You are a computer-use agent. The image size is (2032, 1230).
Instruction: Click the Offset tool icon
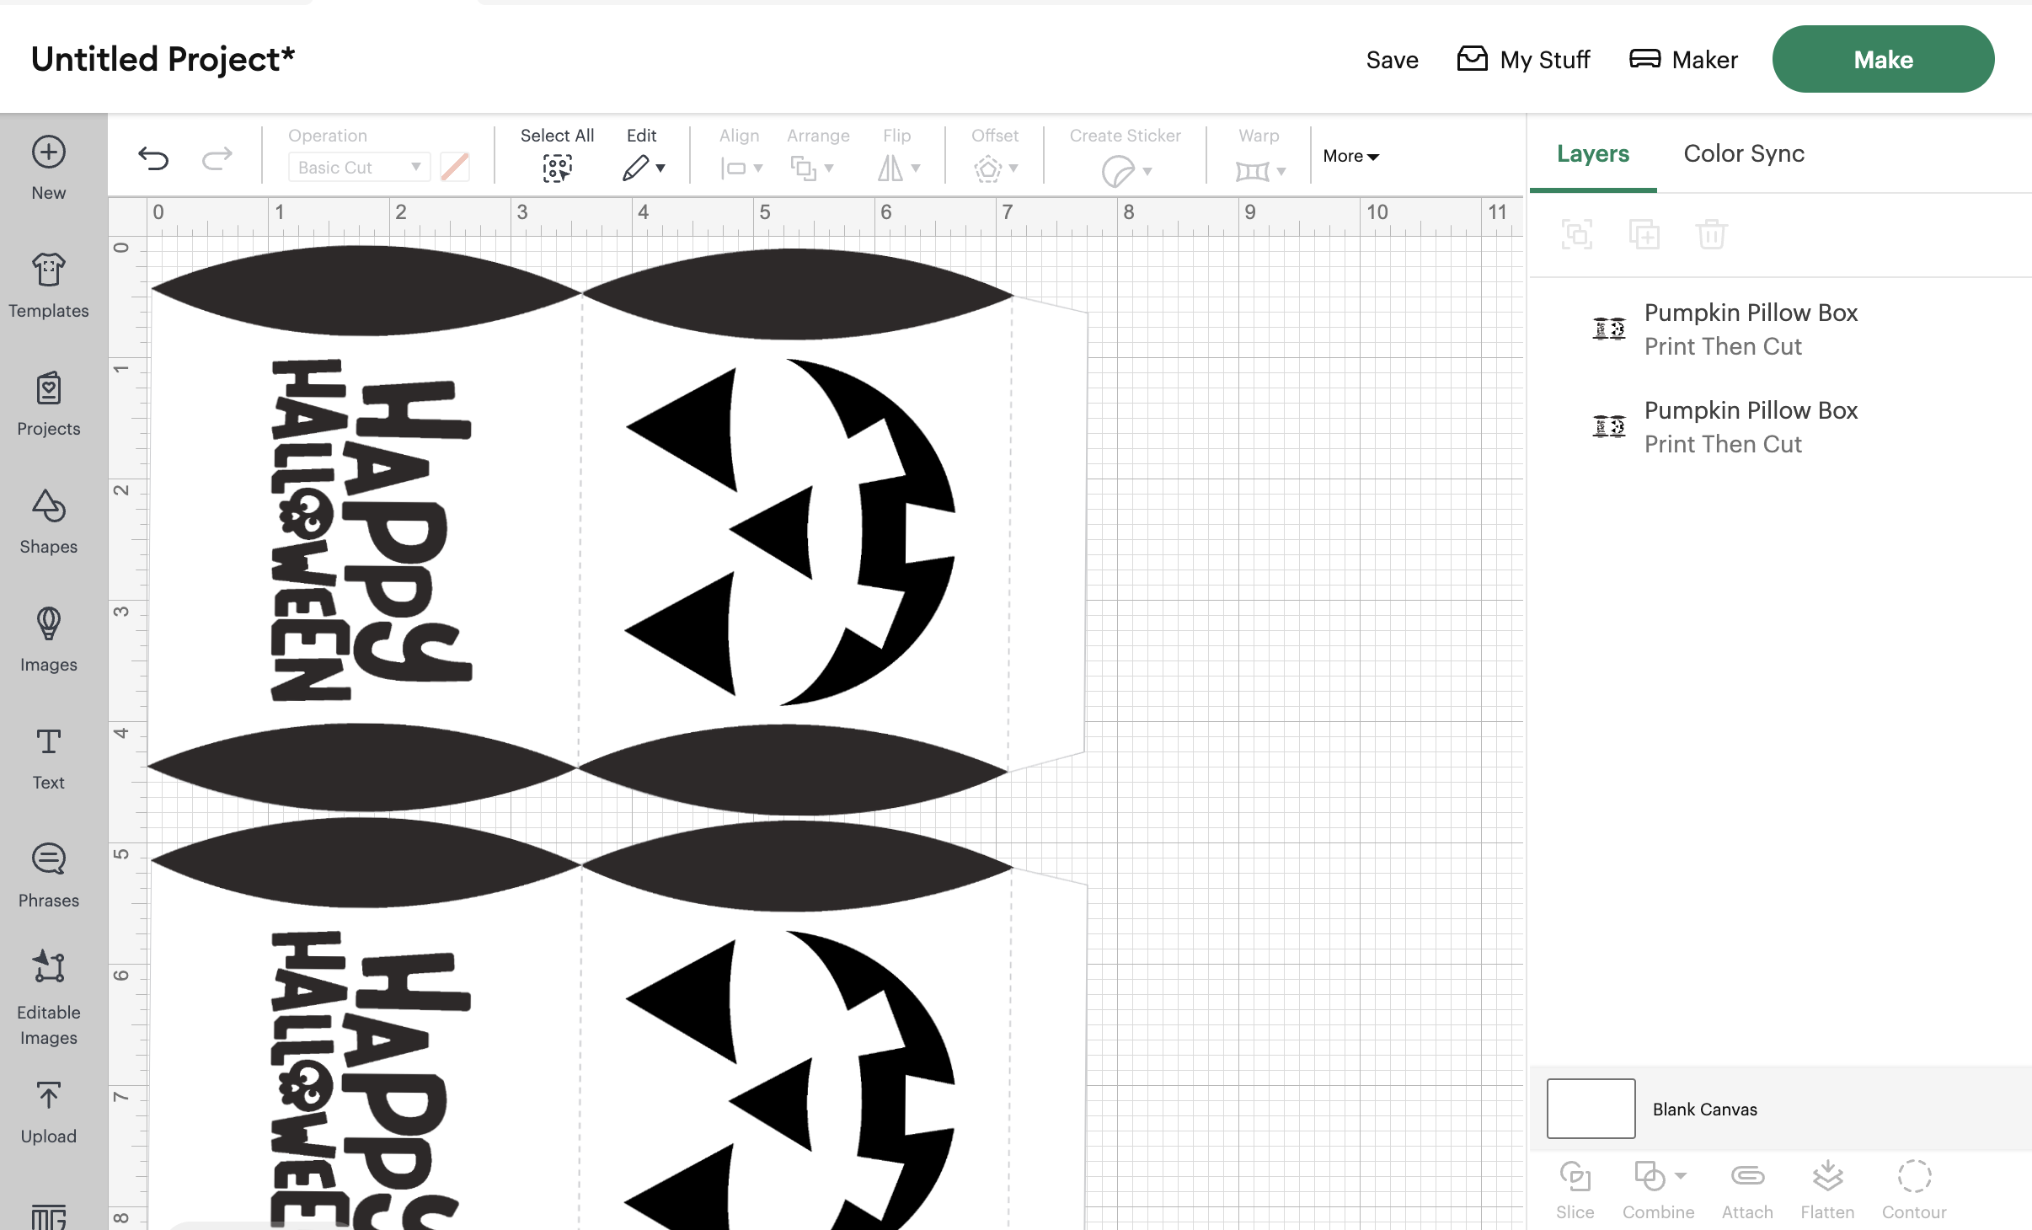[988, 169]
